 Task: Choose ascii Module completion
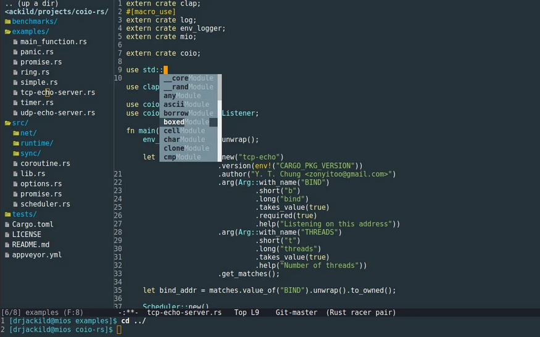point(188,104)
